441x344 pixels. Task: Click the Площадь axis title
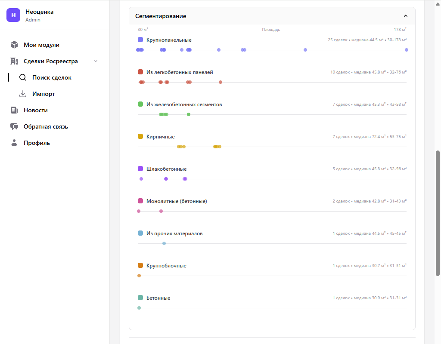271,30
